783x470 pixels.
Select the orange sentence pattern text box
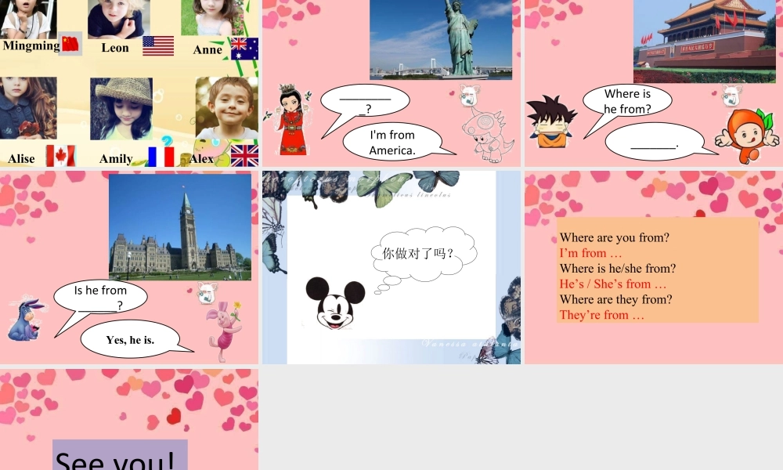tap(656, 269)
